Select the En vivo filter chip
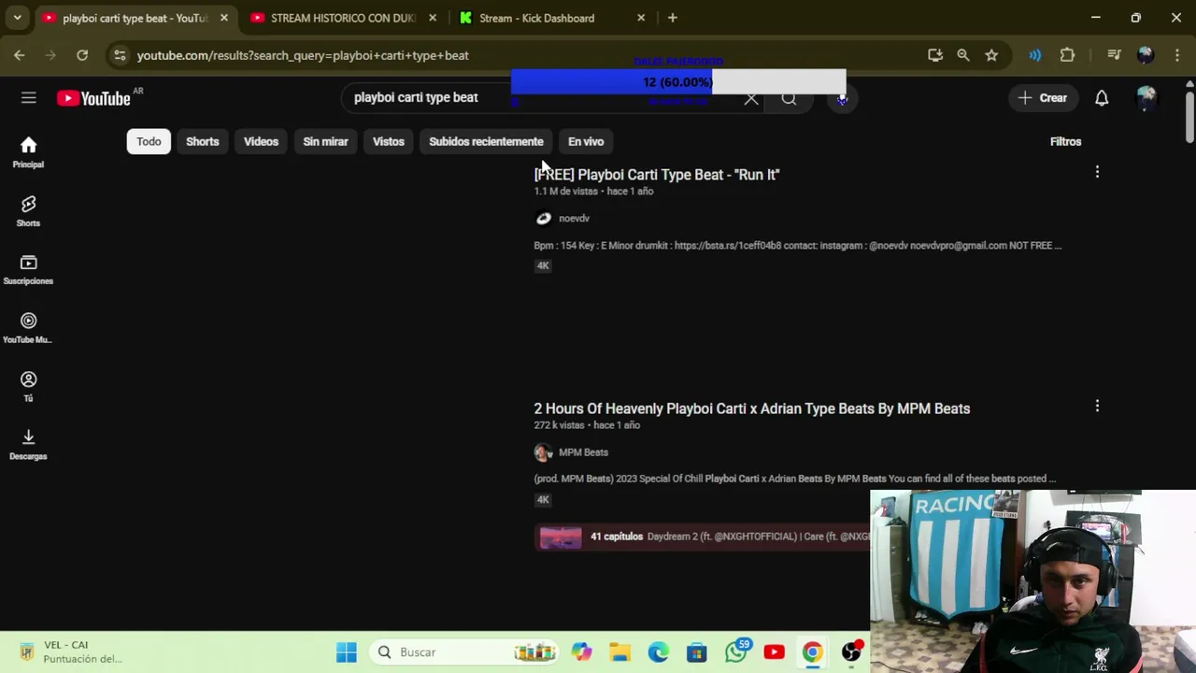 pos(586,141)
